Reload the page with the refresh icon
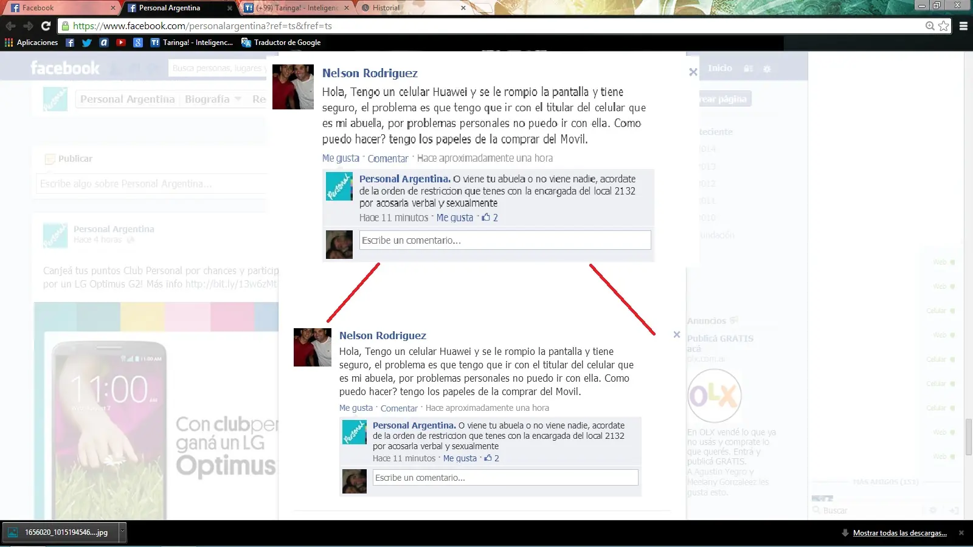The image size is (973, 547). pos(46,26)
